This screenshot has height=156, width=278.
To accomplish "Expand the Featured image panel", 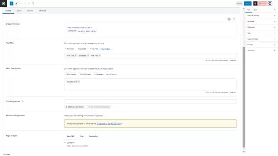I will 262,39.
